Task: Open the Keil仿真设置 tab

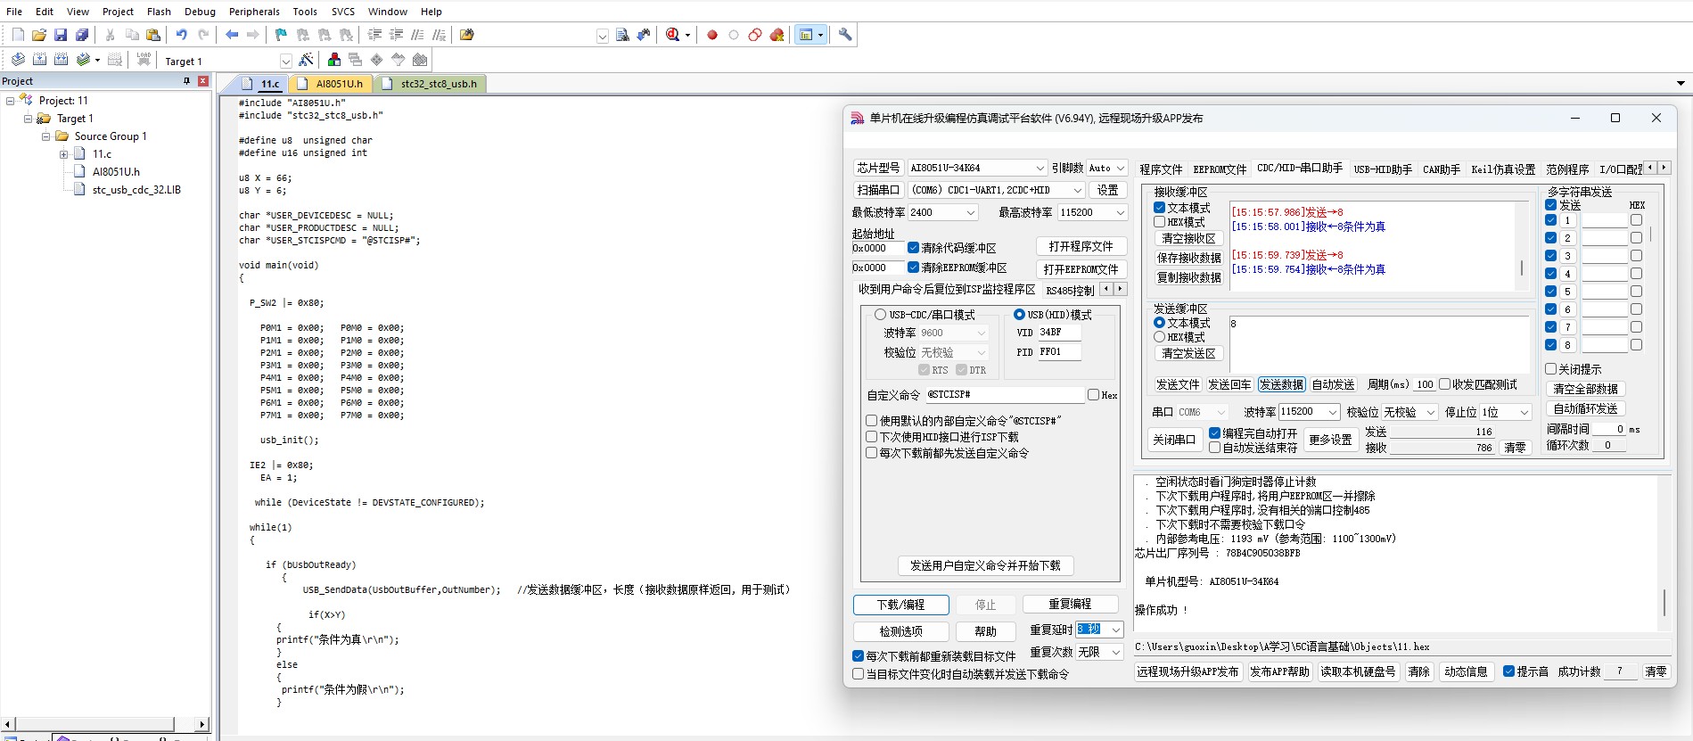Action: click(x=1503, y=169)
